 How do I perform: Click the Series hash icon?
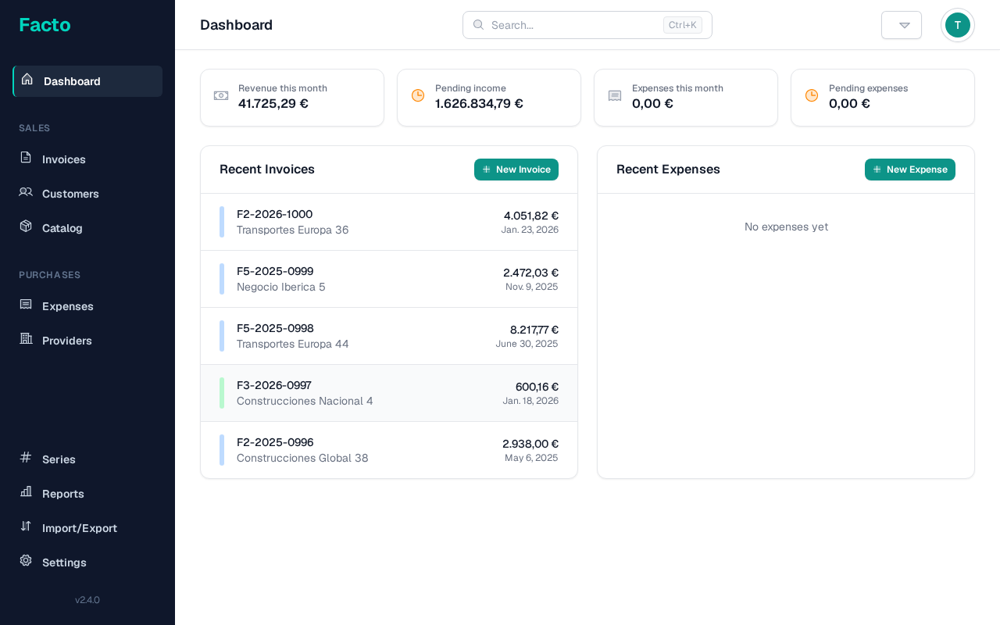click(x=26, y=458)
